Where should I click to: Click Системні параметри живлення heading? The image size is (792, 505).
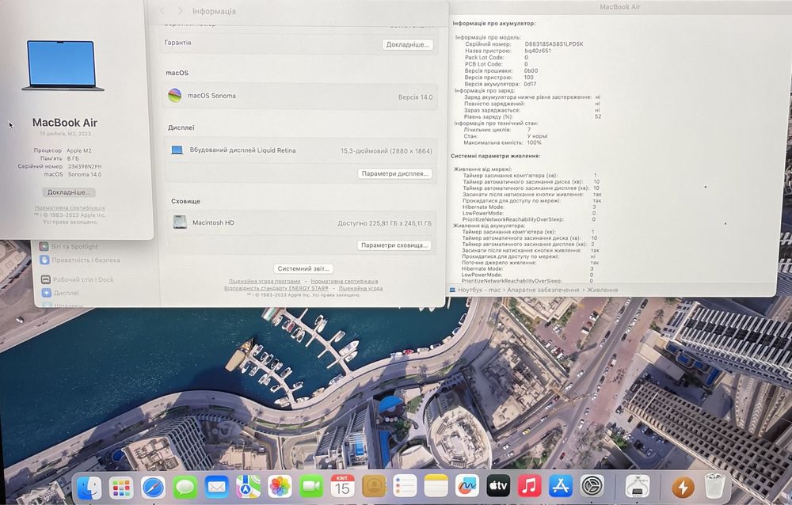point(496,156)
